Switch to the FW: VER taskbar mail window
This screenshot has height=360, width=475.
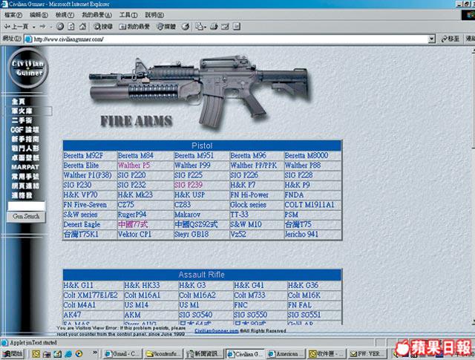368,353
